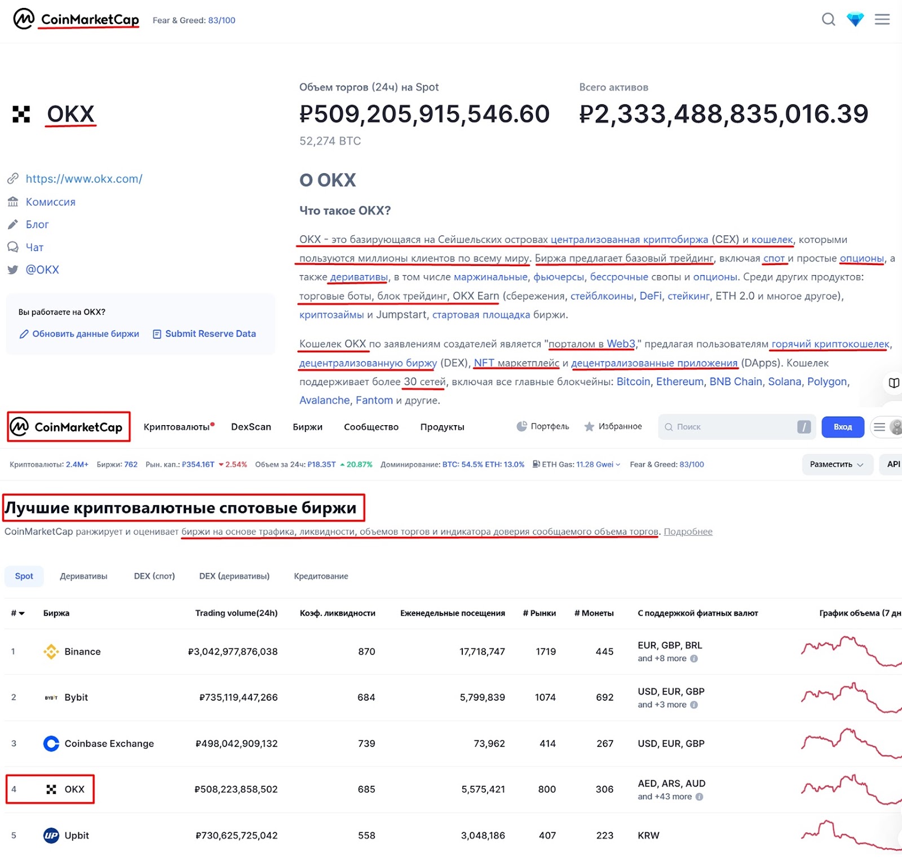This screenshot has height=857, width=902.
Task: Switch to the DEX (деривативы) tab
Action: tap(235, 576)
